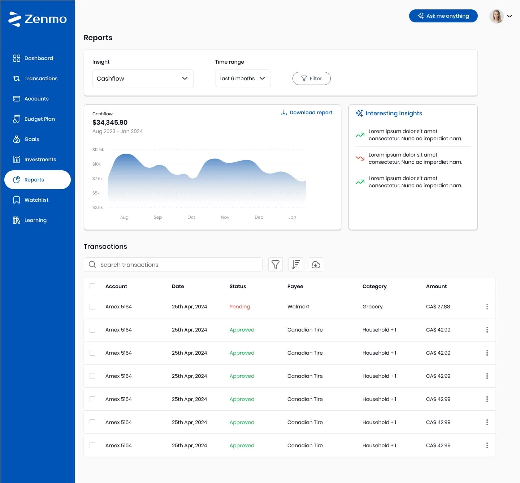Check the fifth Canadian Tire row checkbox
This screenshot has height=483, width=520.
pos(92,422)
